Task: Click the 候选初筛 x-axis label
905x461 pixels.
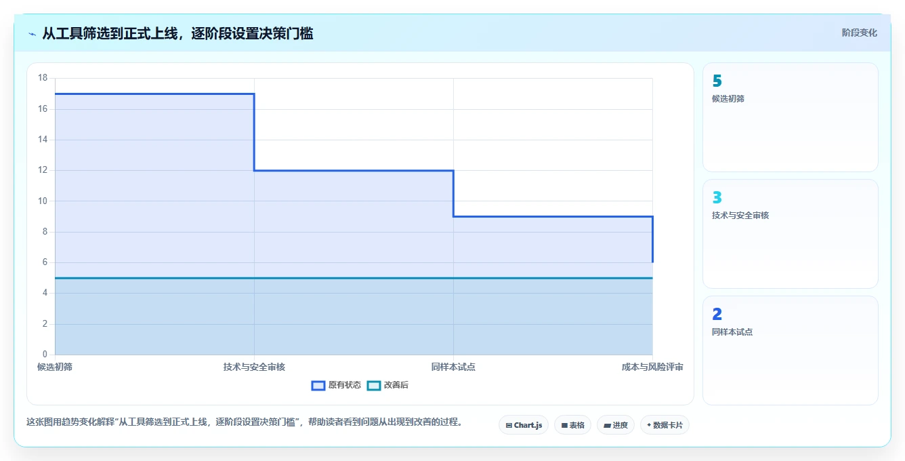Action: tap(55, 367)
